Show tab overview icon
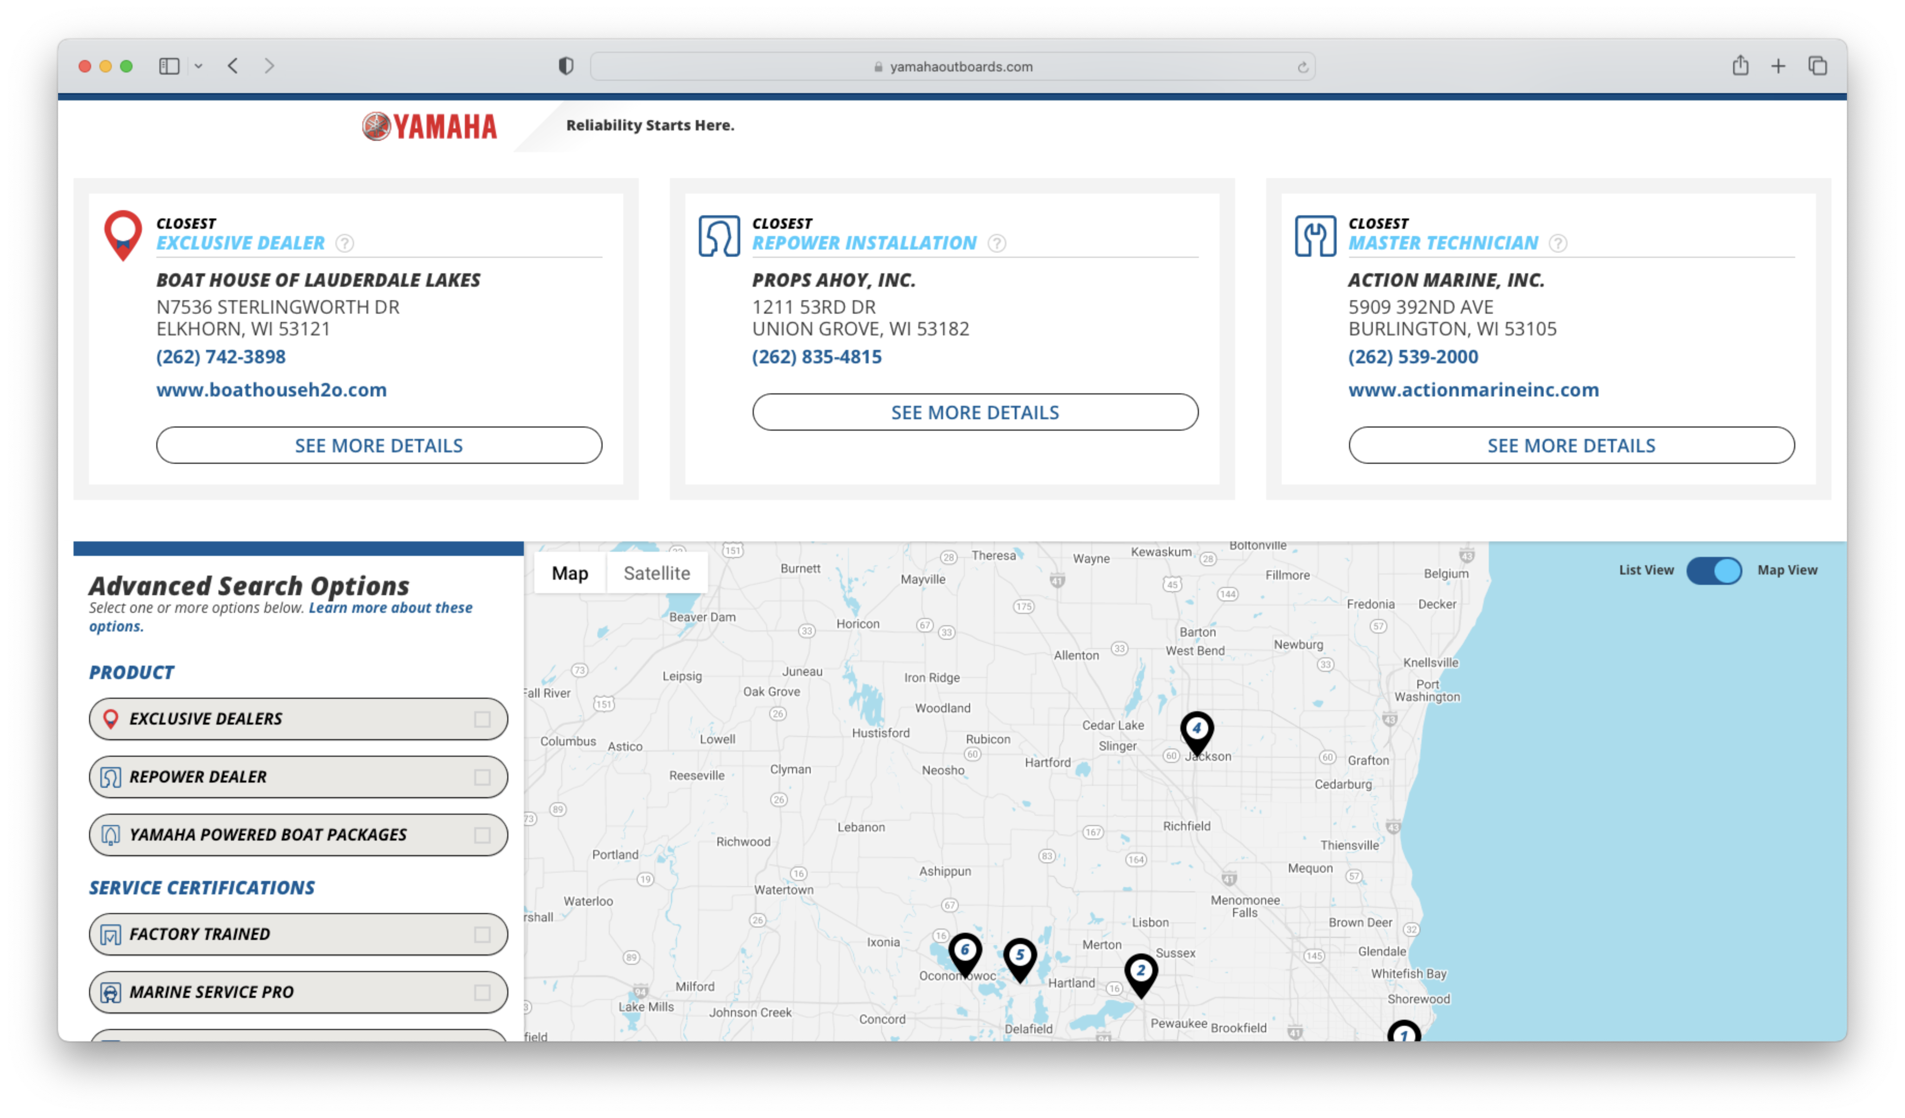This screenshot has height=1118, width=1905. click(1818, 66)
